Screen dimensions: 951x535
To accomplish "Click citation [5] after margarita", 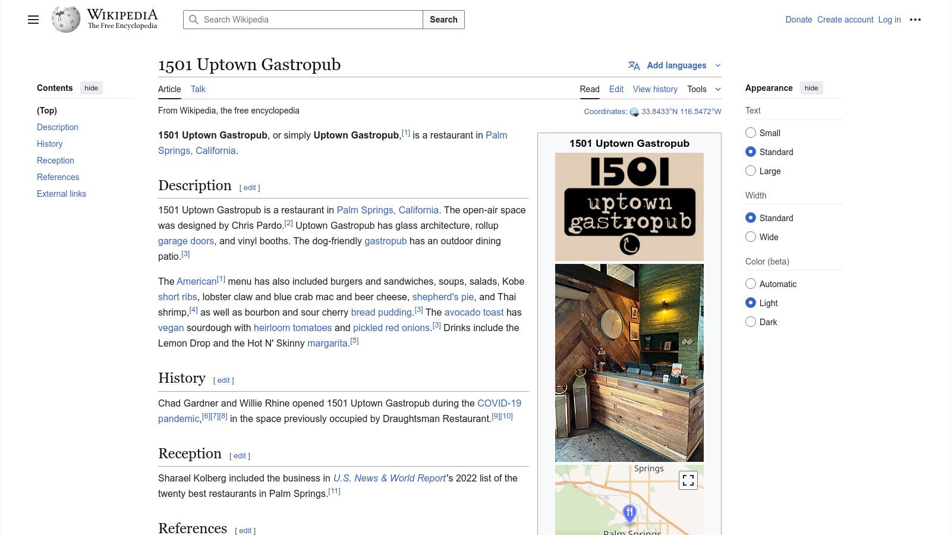I will [354, 341].
